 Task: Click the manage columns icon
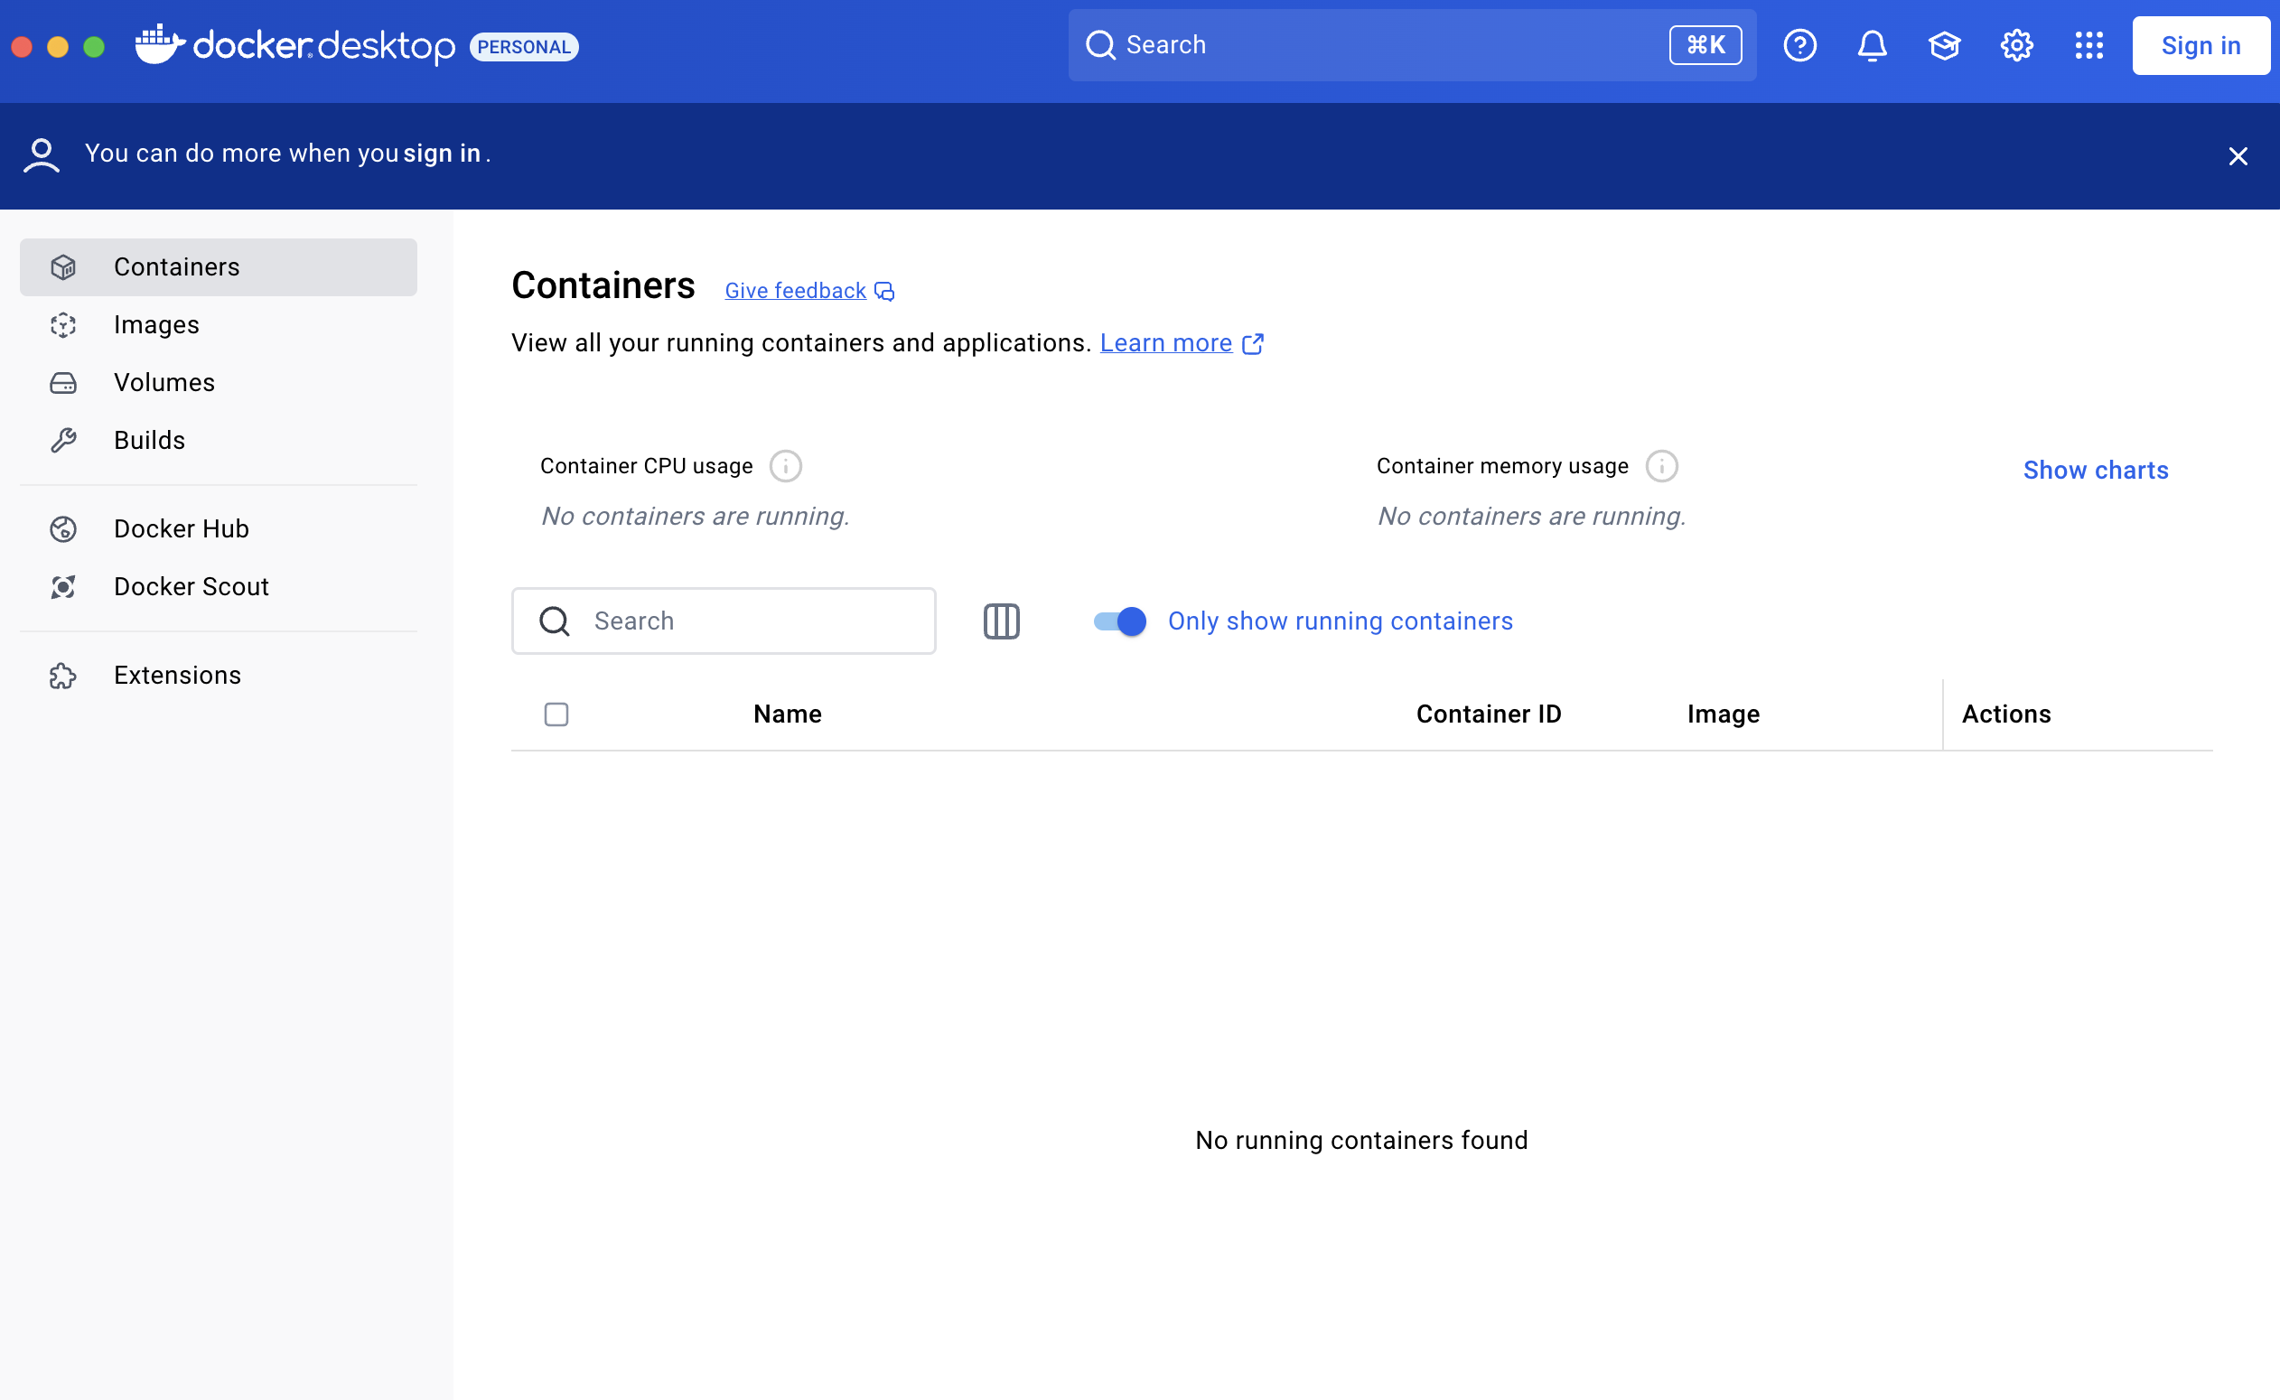coord(1001,621)
